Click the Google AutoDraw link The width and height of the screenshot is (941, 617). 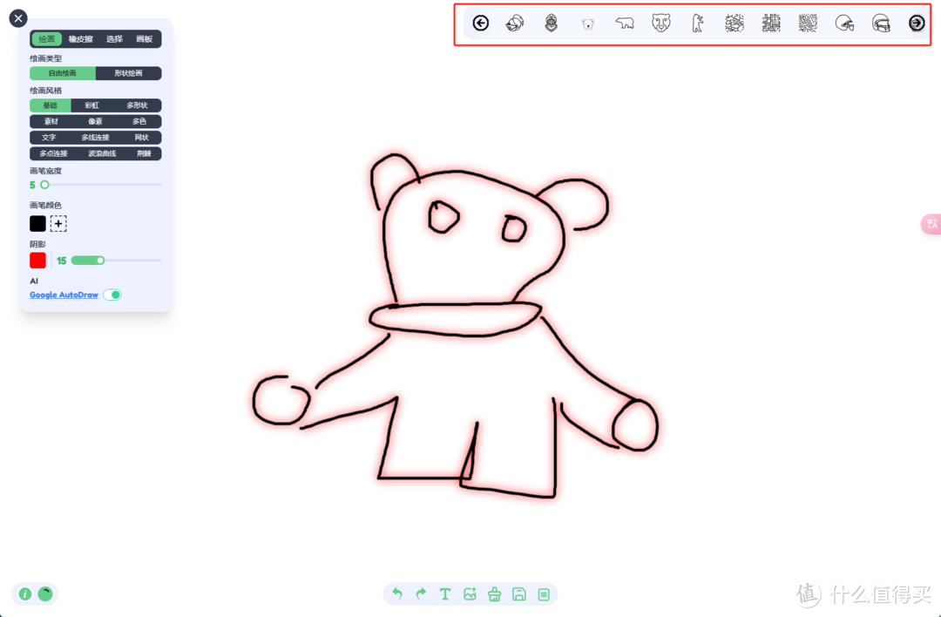(x=63, y=295)
